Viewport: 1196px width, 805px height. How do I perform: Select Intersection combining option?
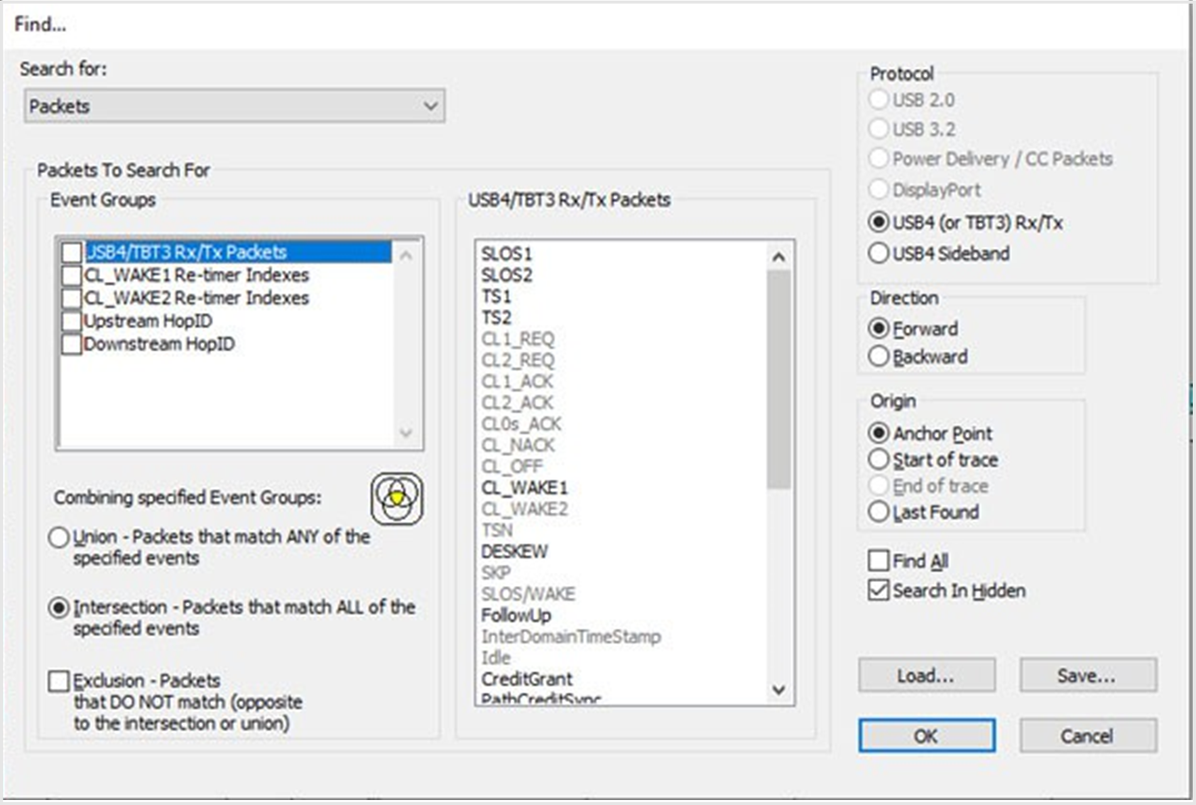[58, 608]
